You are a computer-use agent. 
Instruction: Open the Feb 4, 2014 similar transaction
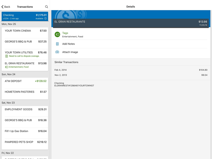pos(131,70)
